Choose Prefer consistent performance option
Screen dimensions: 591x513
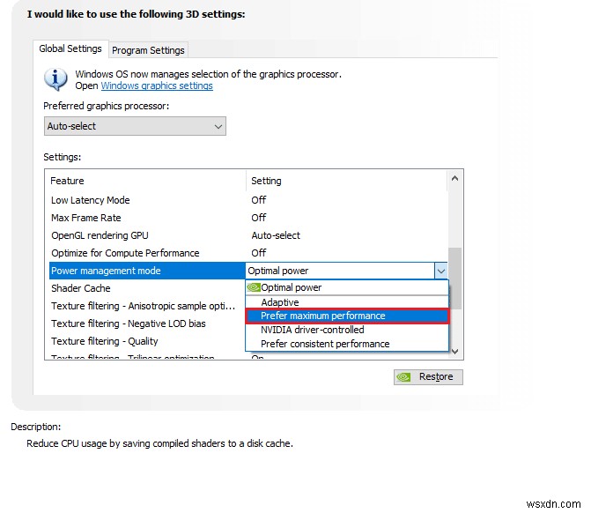(x=325, y=344)
